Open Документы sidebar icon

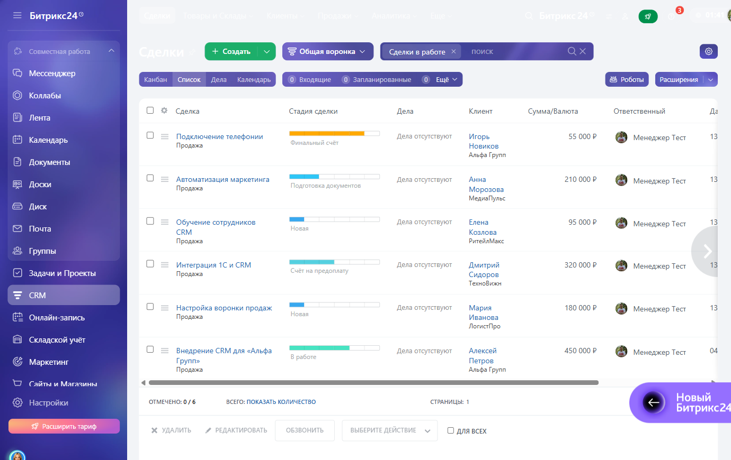[x=17, y=162]
